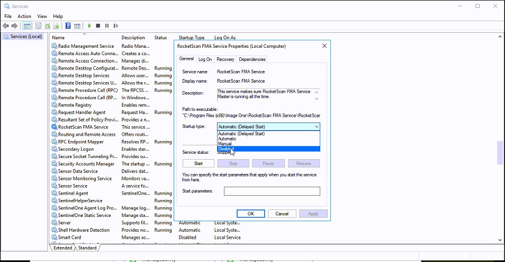Viewport: 505px width, 262px height.
Task: Sort by Startup Type column header
Action: 191,38
